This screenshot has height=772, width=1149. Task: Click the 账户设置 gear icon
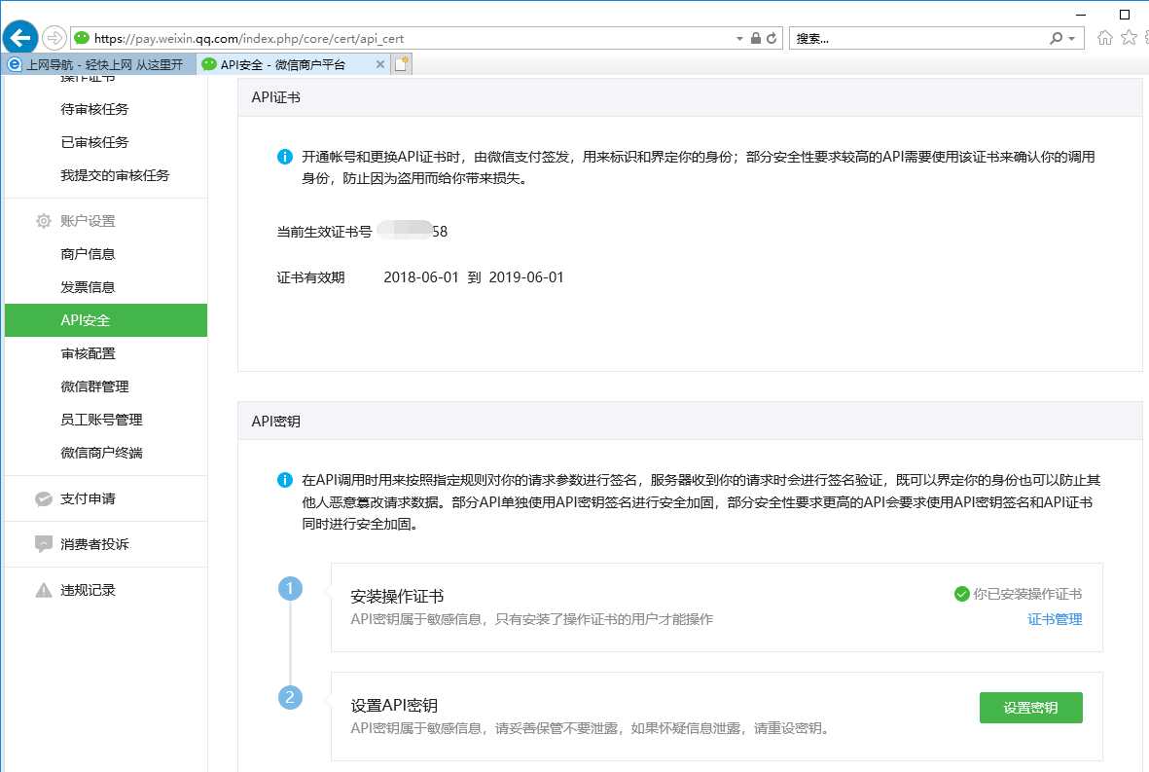tap(44, 221)
